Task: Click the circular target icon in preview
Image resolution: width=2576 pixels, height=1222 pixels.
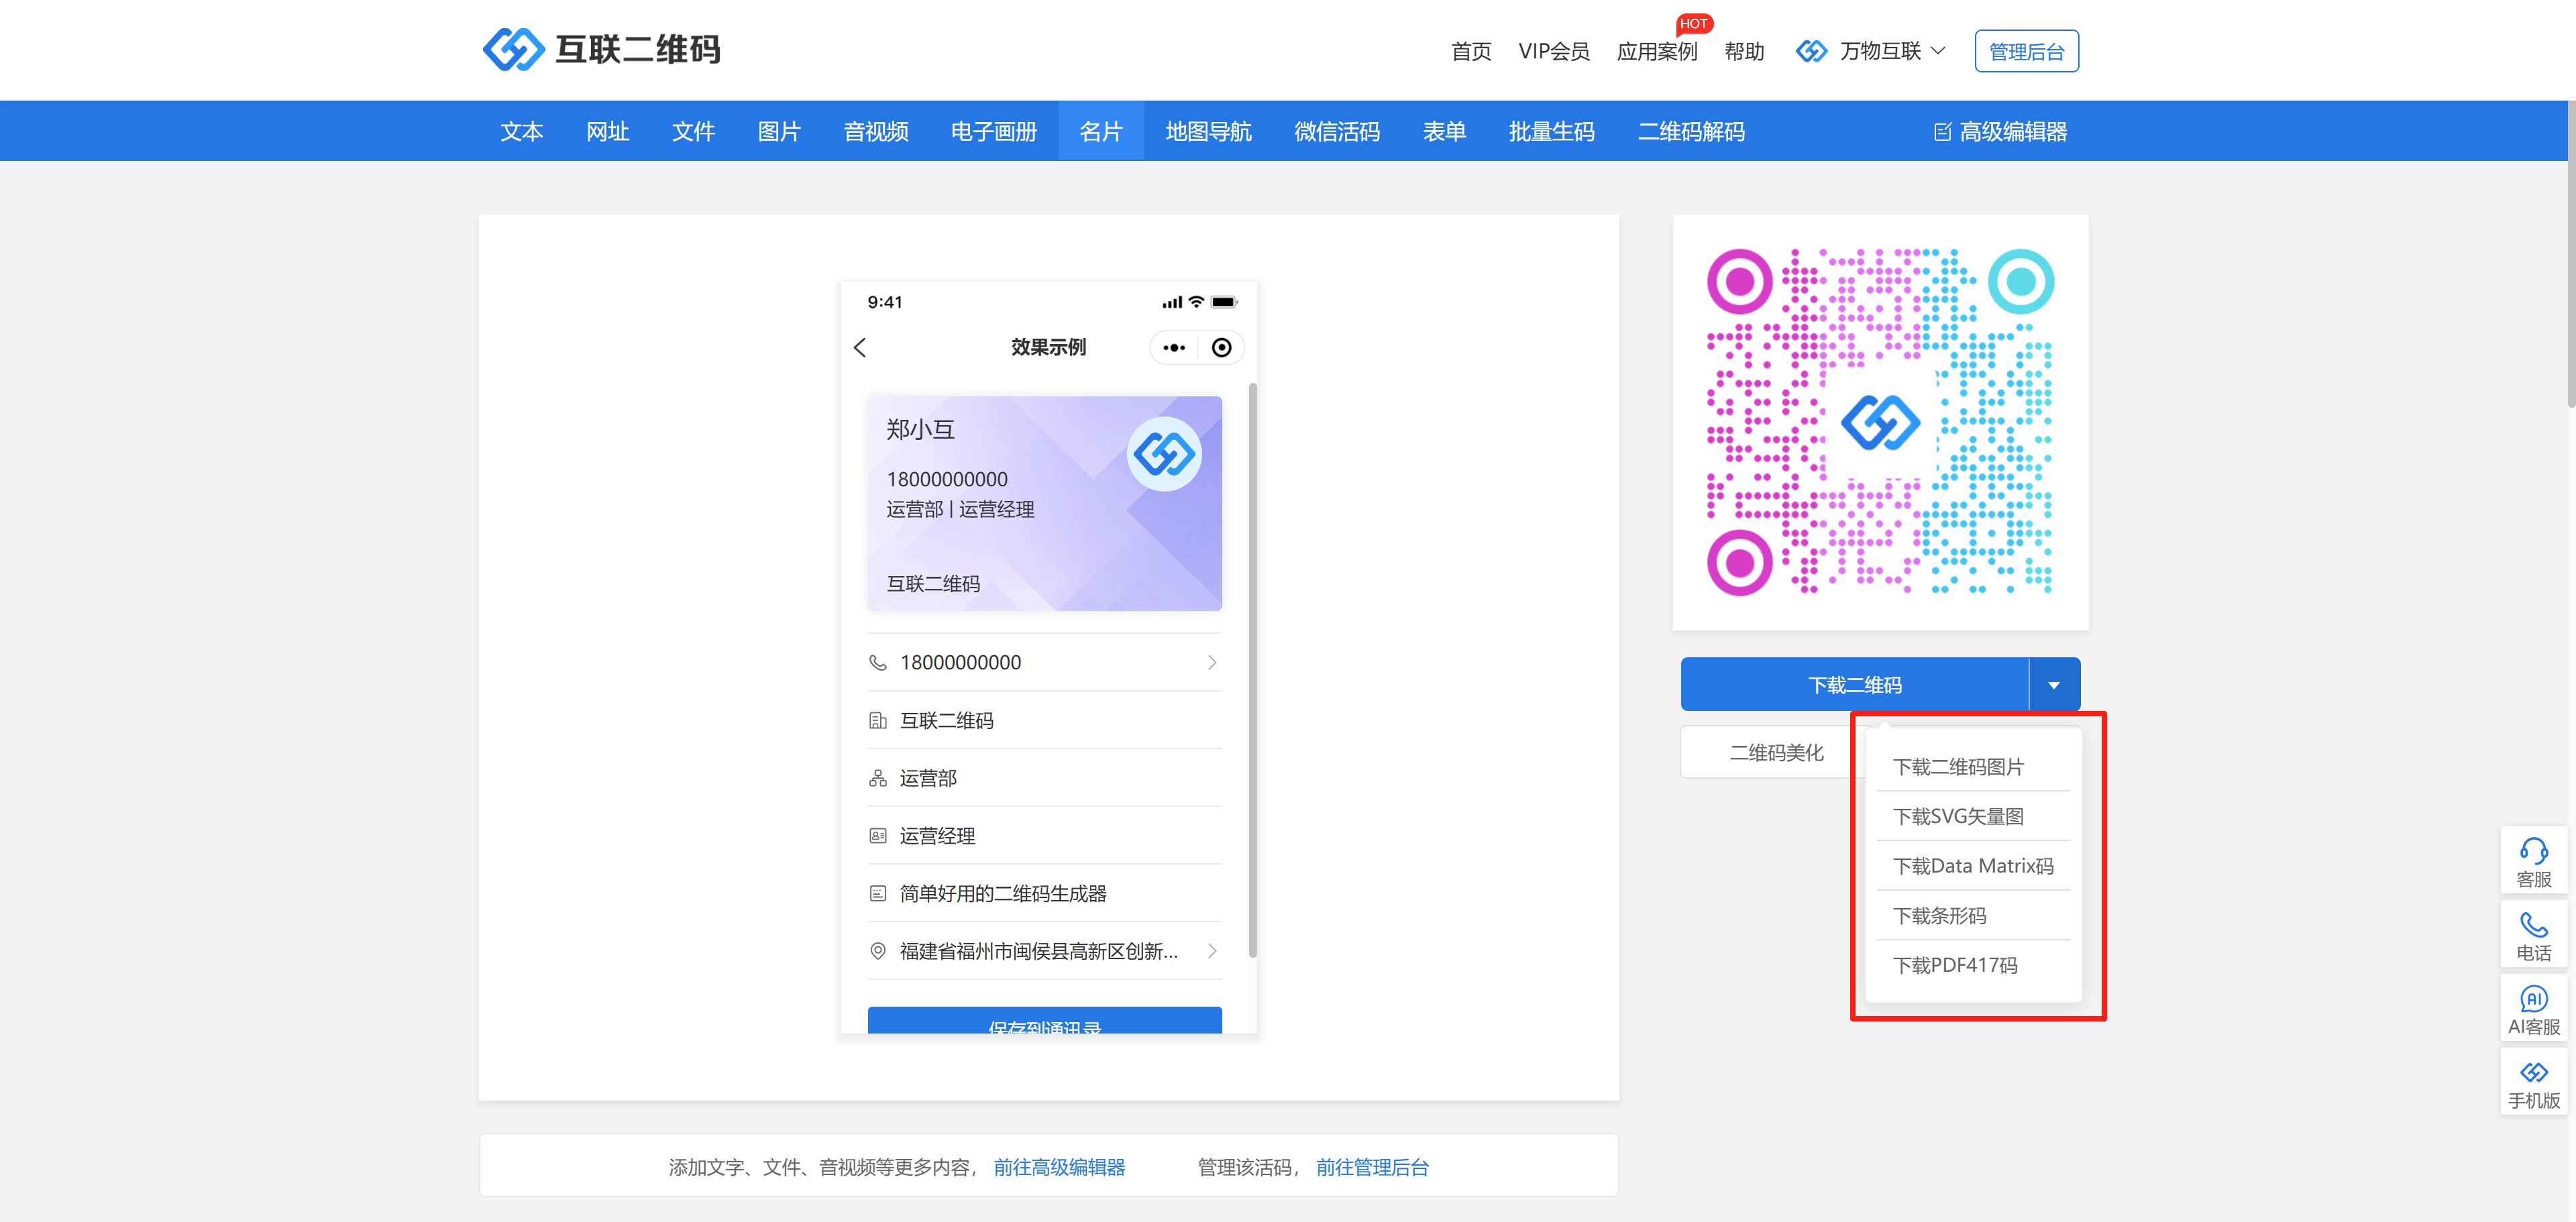Action: (x=1221, y=348)
